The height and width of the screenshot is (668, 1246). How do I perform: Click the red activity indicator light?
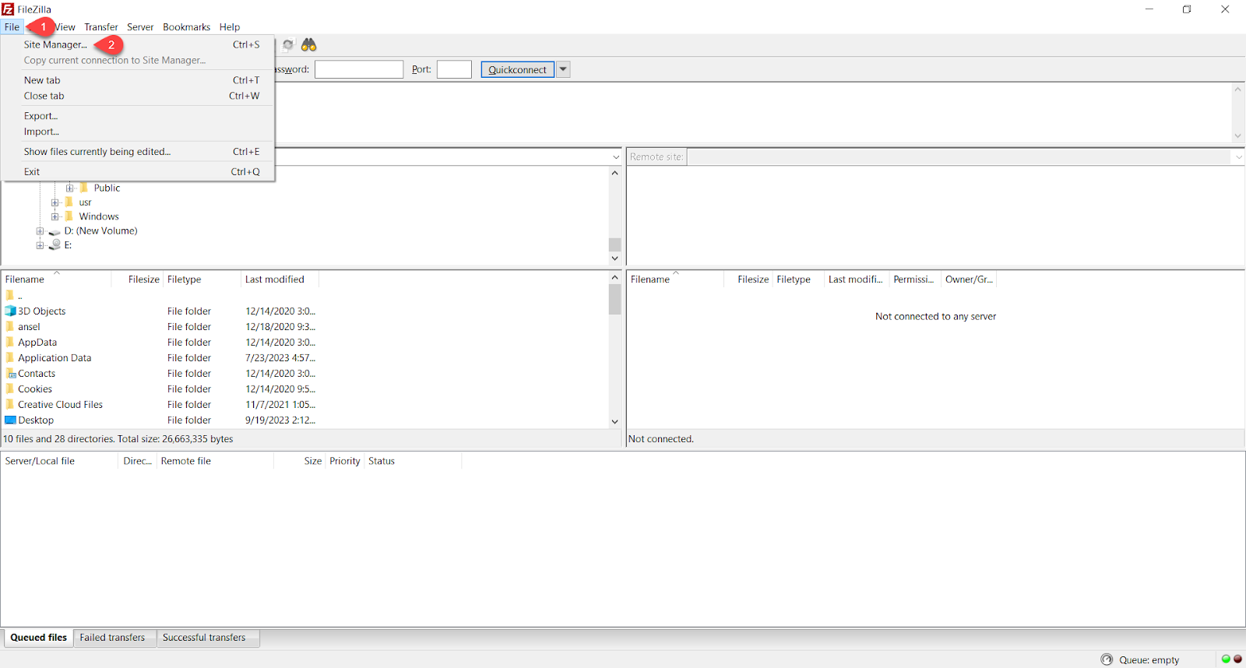point(1237,659)
